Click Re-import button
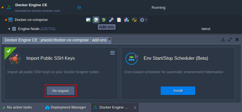This screenshot has height=112, width=242. [x=61, y=91]
